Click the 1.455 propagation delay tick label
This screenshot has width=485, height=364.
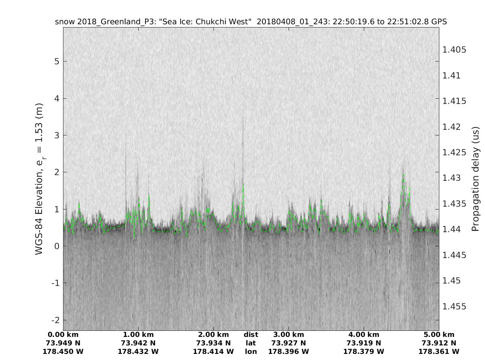point(454,307)
